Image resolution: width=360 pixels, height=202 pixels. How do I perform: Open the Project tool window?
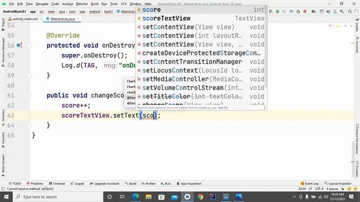click(3, 24)
